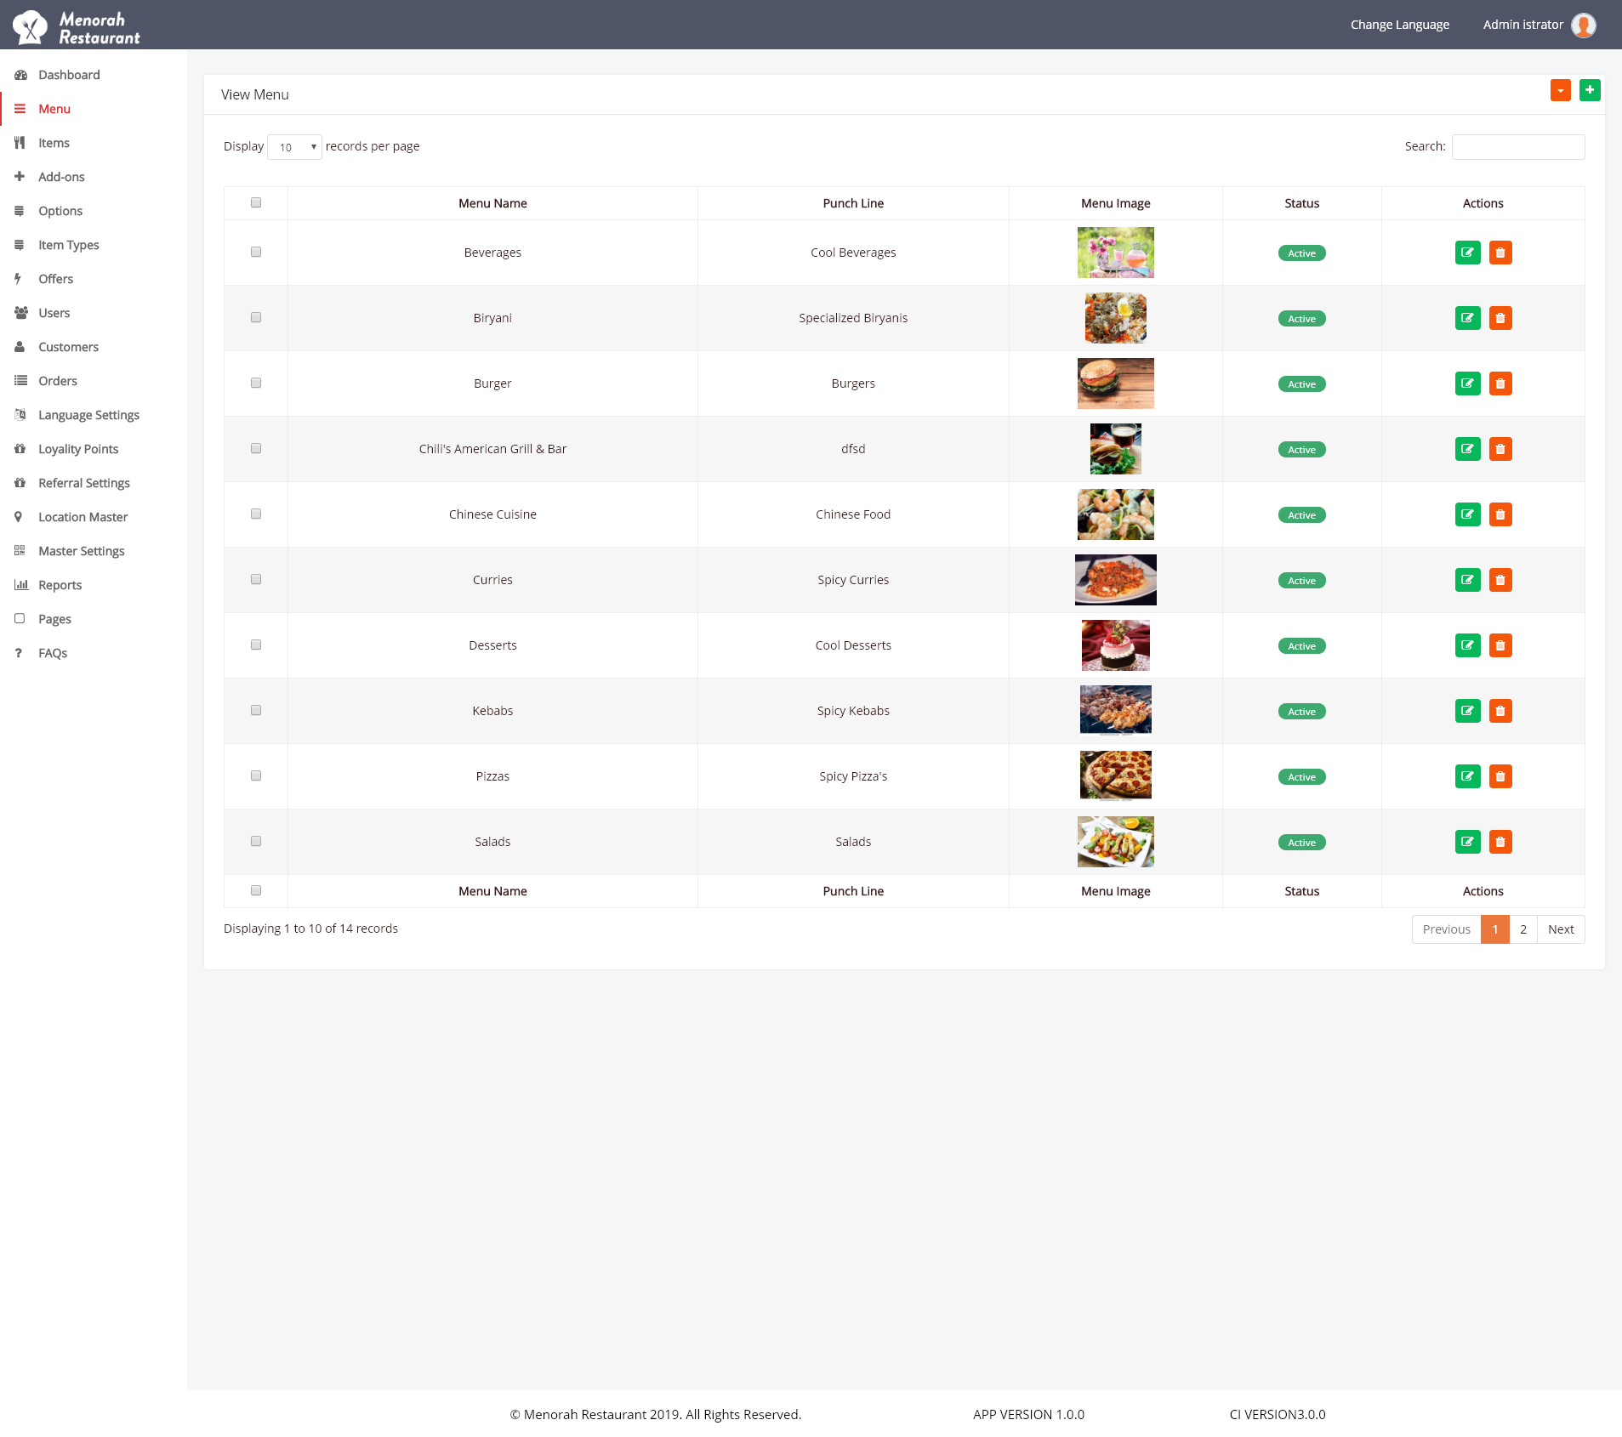Click the Change Language link
1622x1437 pixels.
pyautogui.click(x=1399, y=25)
